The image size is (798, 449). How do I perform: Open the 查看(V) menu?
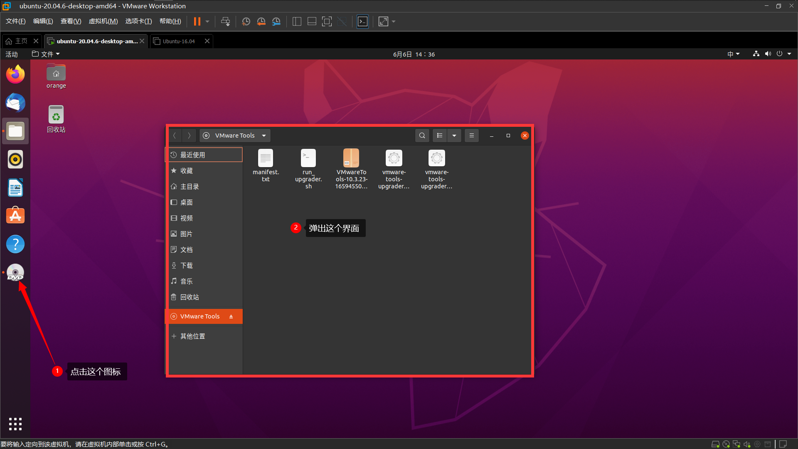coord(71,21)
